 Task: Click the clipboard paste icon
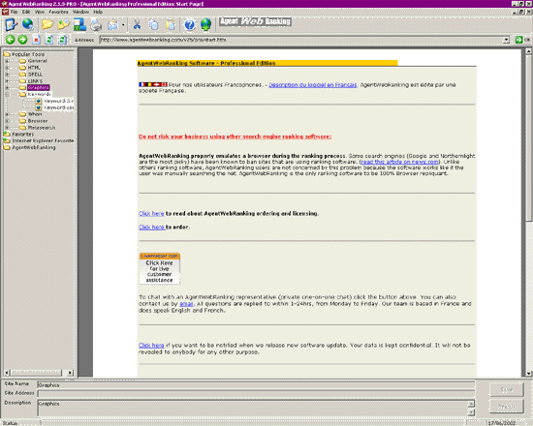click(x=171, y=24)
